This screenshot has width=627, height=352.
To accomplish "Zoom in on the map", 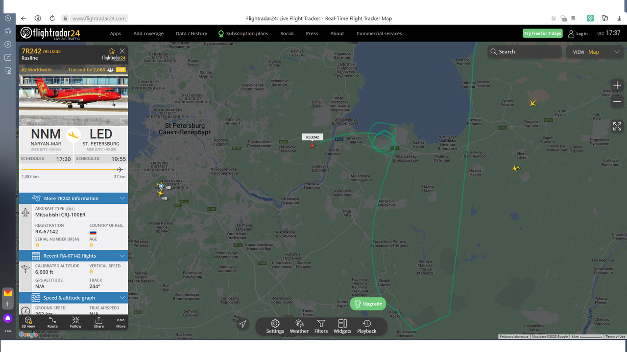I will tap(617, 86).
